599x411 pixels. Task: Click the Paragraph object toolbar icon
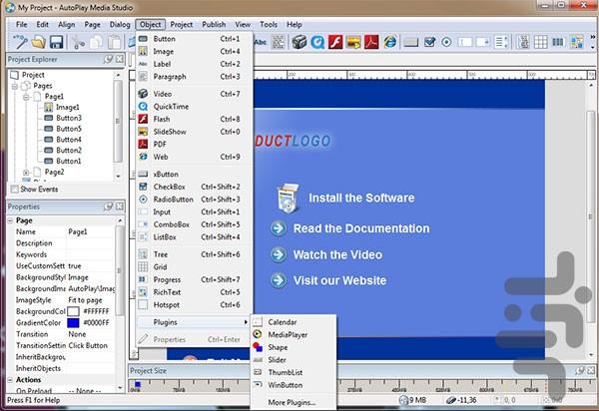click(279, 42)
